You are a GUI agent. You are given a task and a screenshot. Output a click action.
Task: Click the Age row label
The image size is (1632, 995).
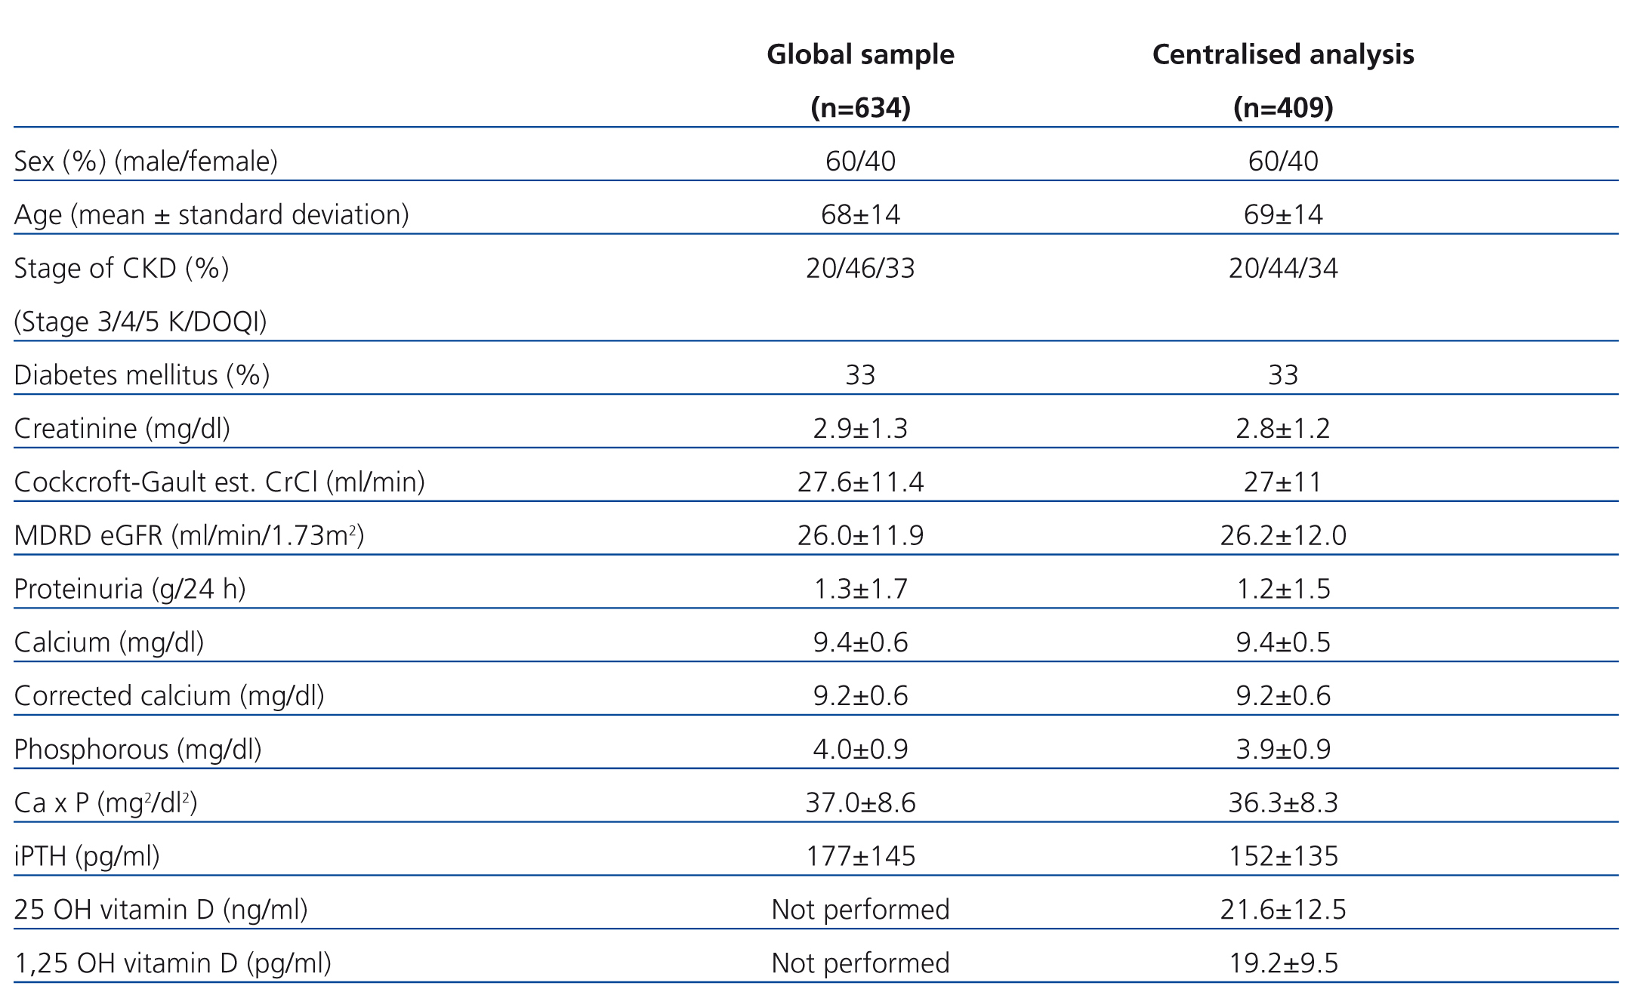pyautogui.click(x=211, y=215)
